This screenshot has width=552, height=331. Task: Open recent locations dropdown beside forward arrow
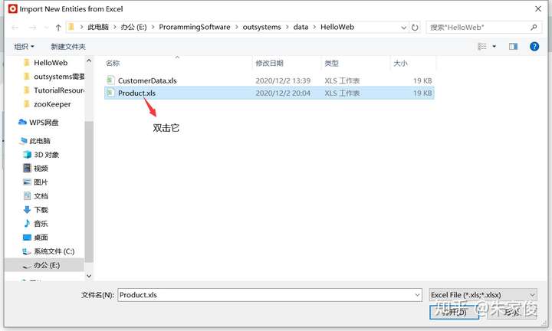tap(46, 28)
